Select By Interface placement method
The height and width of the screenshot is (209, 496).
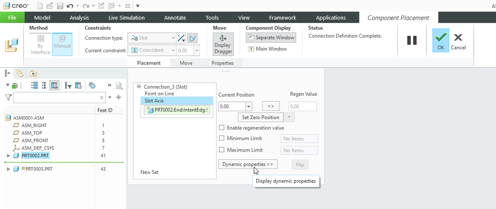(x=41, y=45)
